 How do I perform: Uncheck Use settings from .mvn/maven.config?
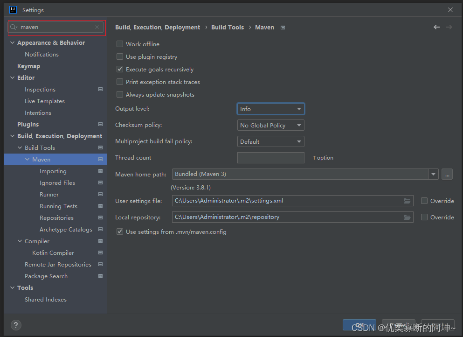coord(119,232)
